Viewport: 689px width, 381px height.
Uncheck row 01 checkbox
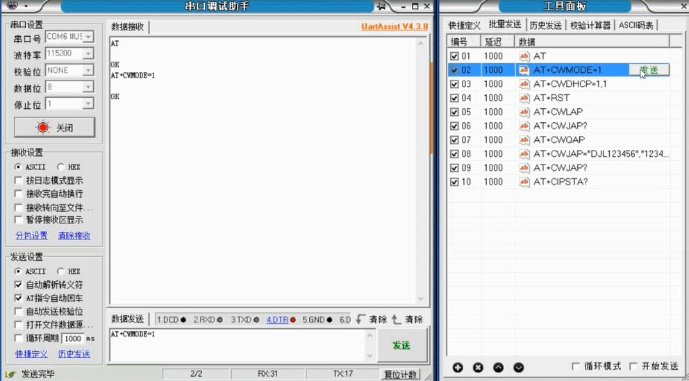pyautogui.click(x=454, y=56)
